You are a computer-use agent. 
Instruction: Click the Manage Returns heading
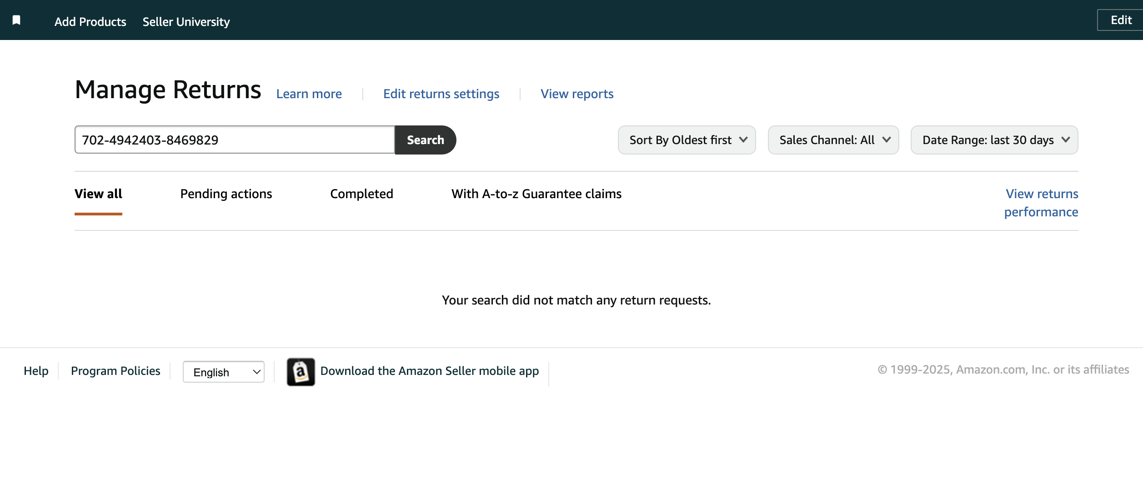(x=168, y=90)
